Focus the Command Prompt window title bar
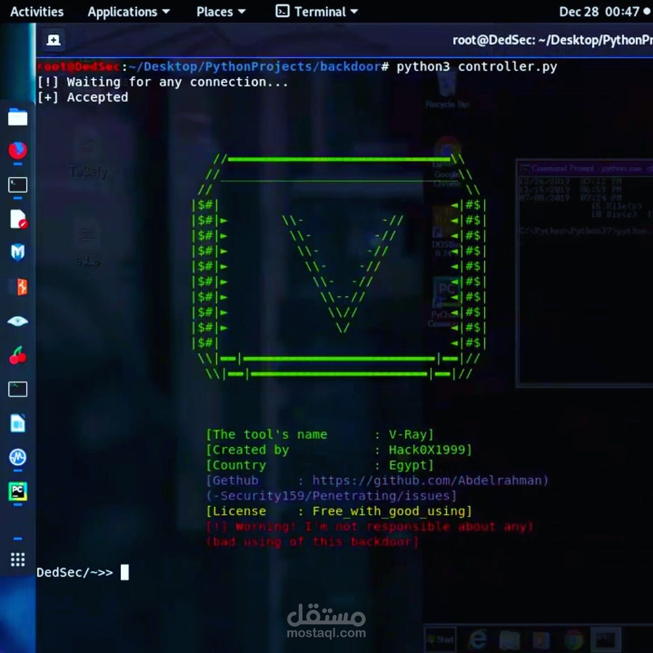 coord(585,168)
